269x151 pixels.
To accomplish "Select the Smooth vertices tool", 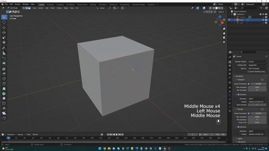I will 4,99.
